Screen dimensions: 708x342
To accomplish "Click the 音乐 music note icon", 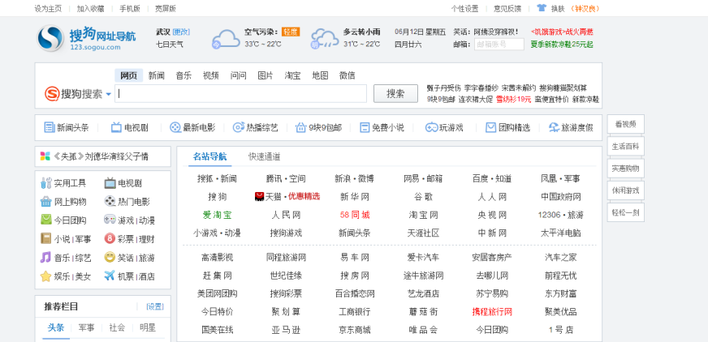I will click(x=46, y=258).
